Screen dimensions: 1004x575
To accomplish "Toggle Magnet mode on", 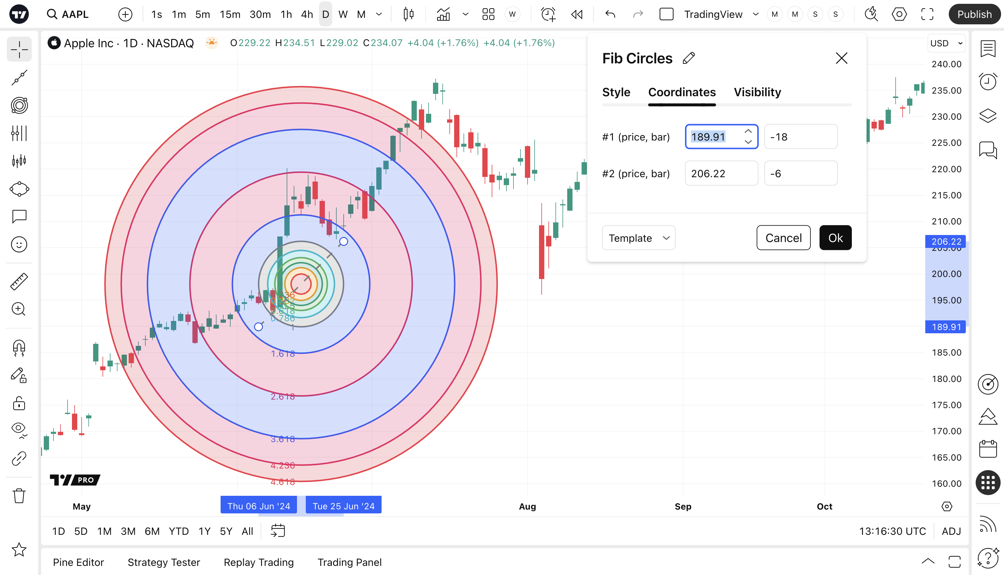I will click(x=19, y=348).
